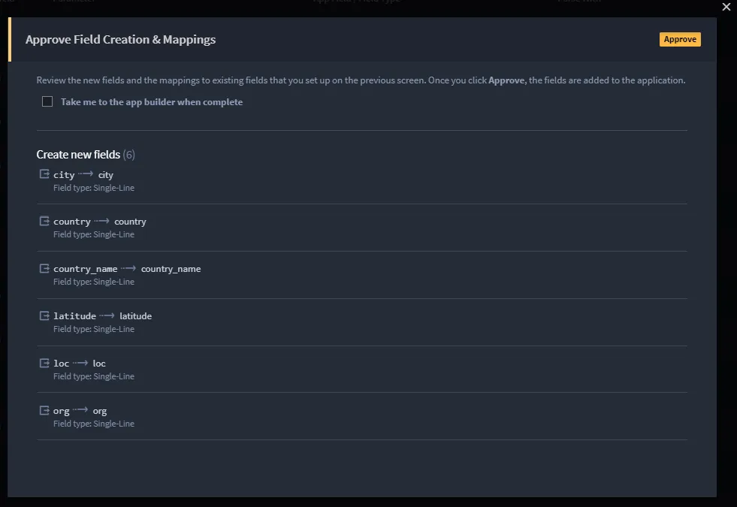Click the 'Approve Field Creation & Mappings' title
The width and height of the screenshot is (737, 507).
(x=121, y=40)
